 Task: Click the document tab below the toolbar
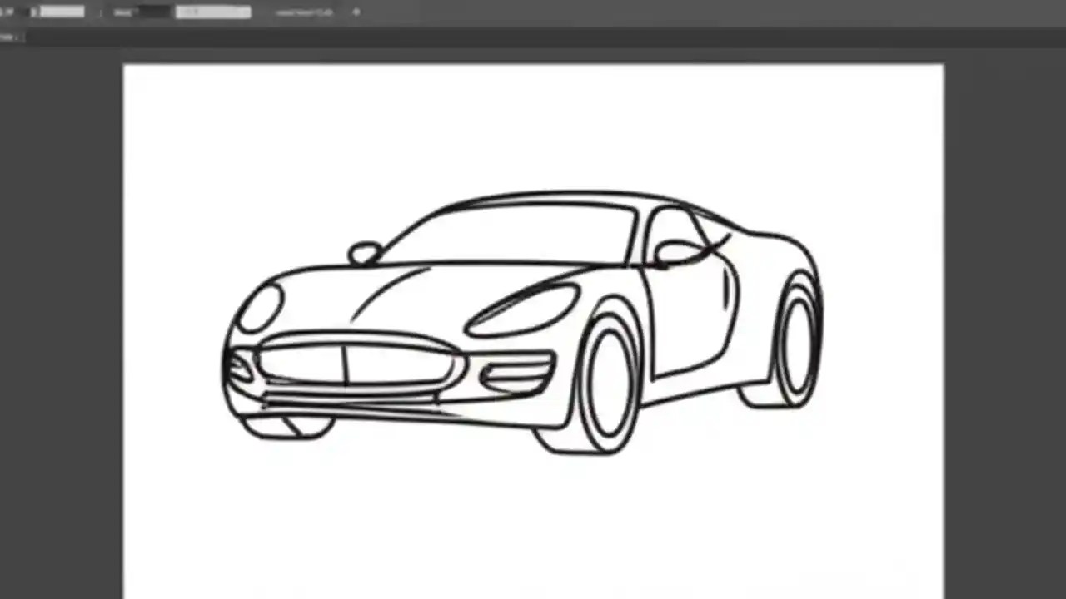12,37
